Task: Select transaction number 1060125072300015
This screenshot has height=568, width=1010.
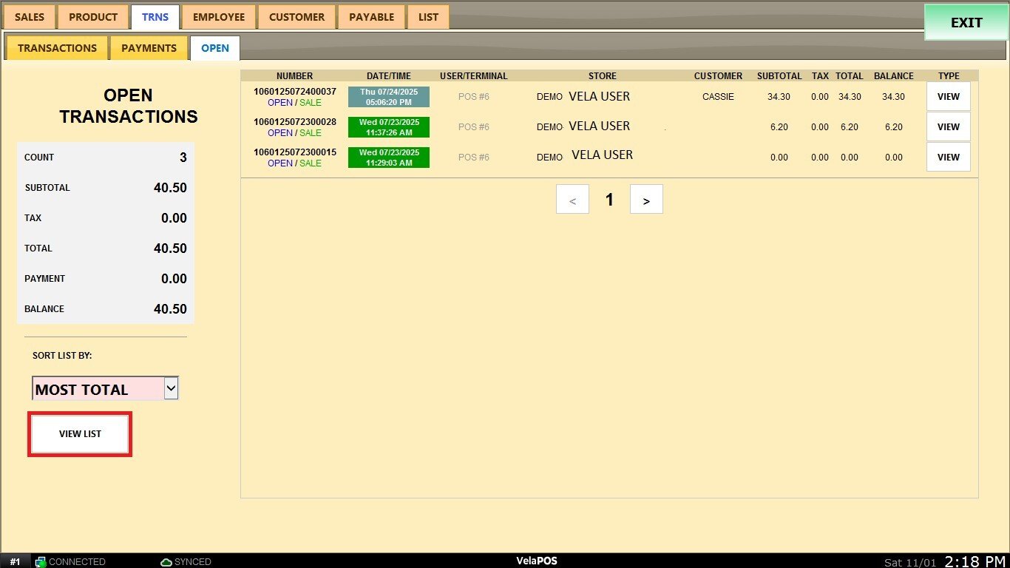Action: (x=294, y=152)
